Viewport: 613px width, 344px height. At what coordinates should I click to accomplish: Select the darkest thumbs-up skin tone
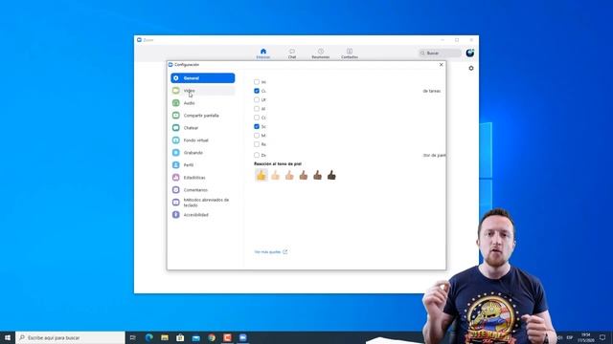tap(331, 176)
